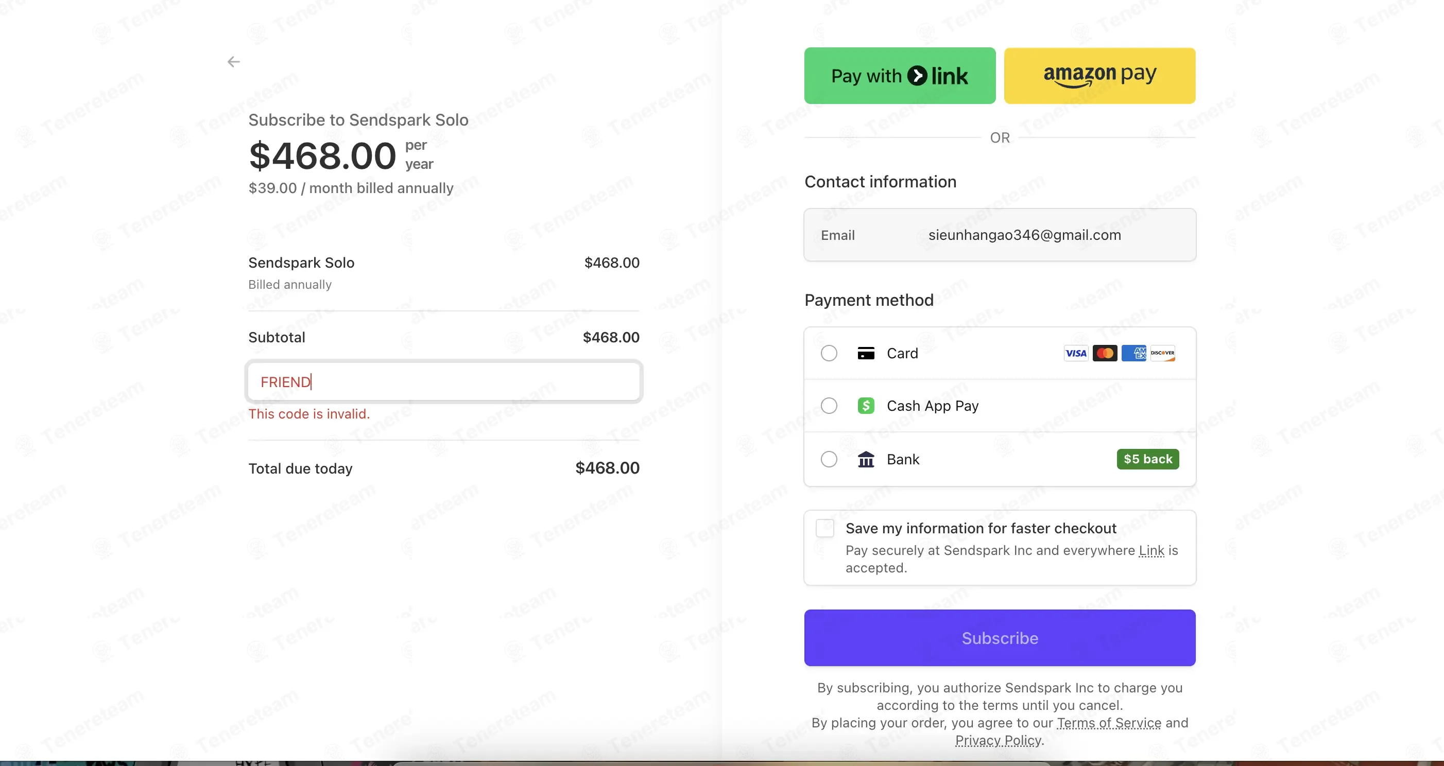Select the Card payment radio button
This screenshot has height=766, width=1444.
tap(829, 353)
